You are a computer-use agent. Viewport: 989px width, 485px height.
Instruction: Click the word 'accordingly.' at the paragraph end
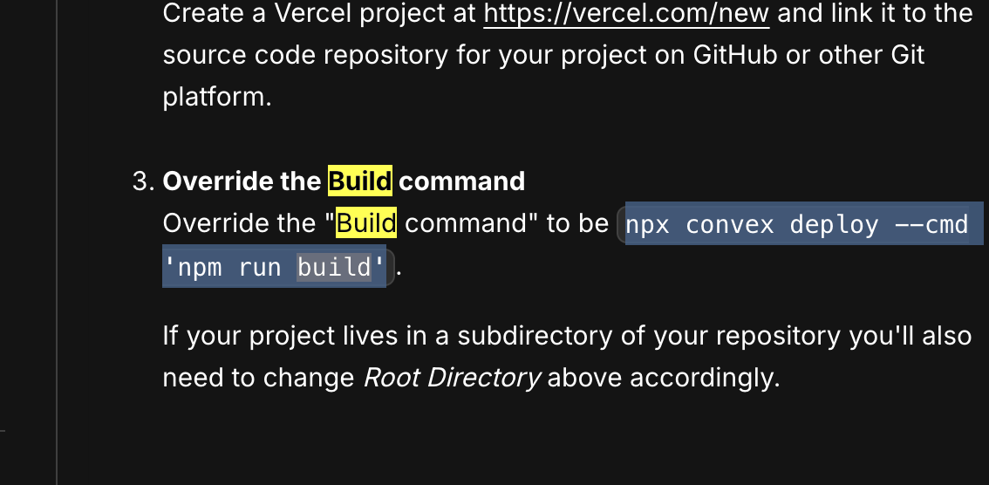(x=706, y=377)
